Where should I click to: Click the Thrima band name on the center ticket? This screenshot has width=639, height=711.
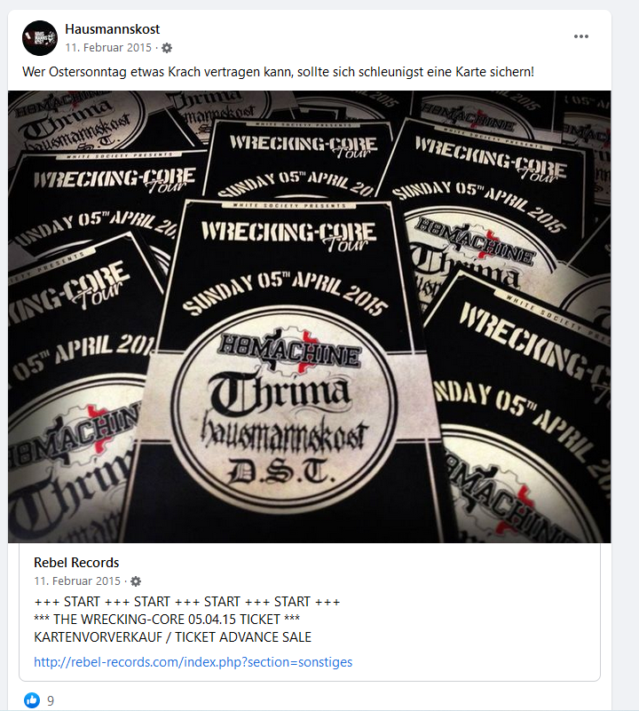[x=280, y=393]
